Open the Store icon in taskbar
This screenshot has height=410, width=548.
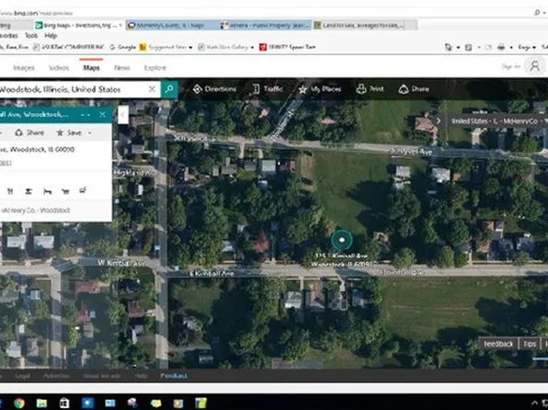[x=64, y=403]
